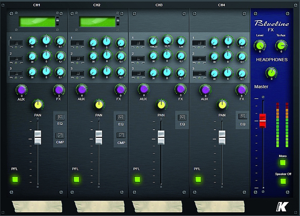Click the CH4 AUX send knob

point(205,89)
